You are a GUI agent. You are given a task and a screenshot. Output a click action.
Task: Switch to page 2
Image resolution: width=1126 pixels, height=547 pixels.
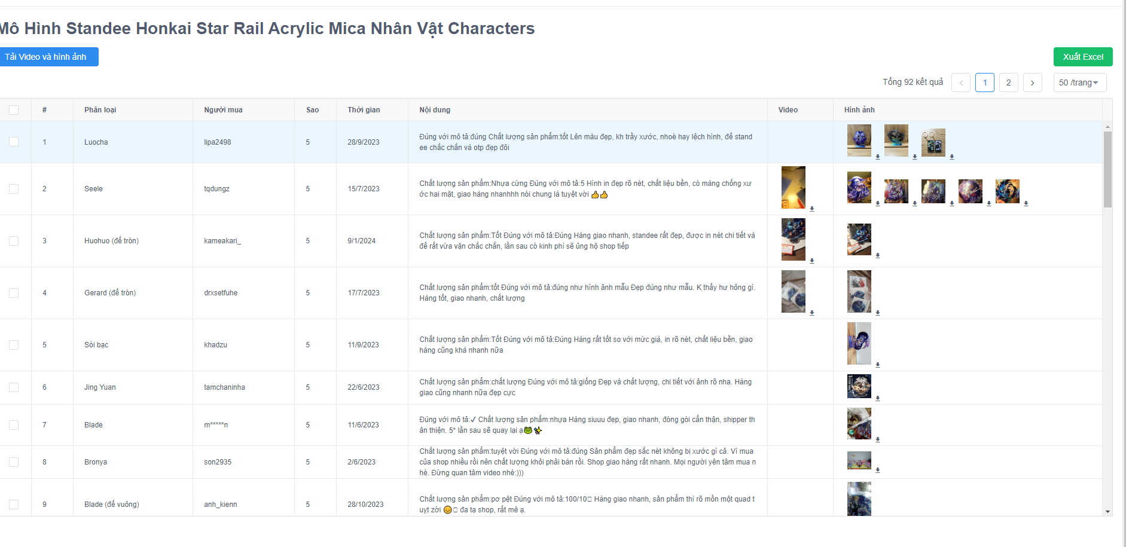pyautogui.click(x=1009, y=82)
